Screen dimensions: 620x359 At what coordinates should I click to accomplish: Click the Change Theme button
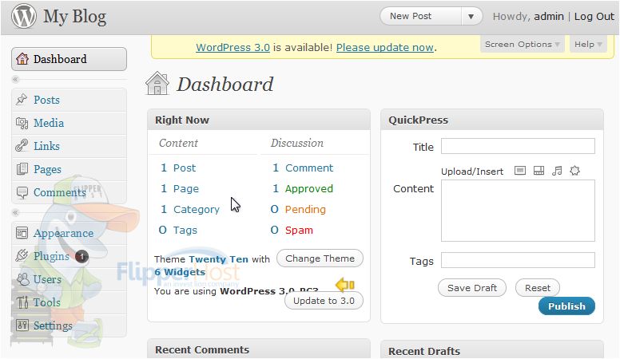(320, 258)
